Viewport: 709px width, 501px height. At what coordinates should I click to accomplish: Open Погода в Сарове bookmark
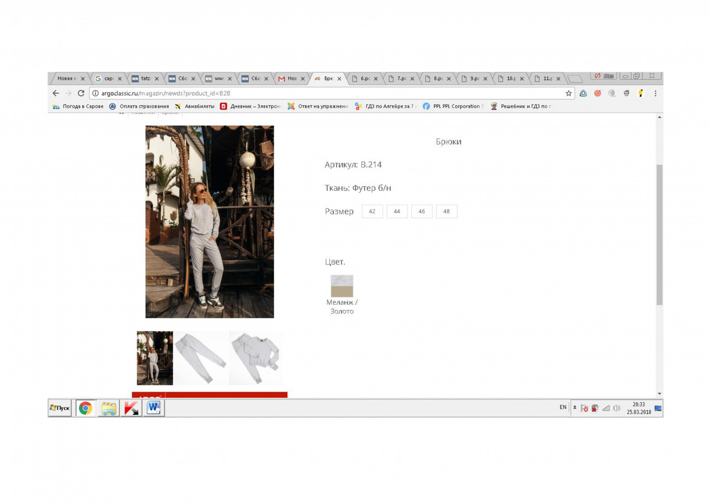click(78, 106)
